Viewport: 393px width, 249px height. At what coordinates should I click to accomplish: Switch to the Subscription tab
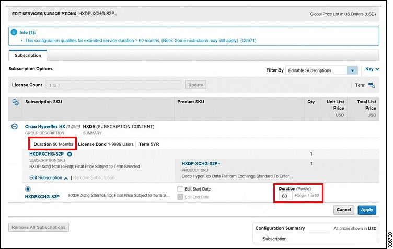coord(28,55)
